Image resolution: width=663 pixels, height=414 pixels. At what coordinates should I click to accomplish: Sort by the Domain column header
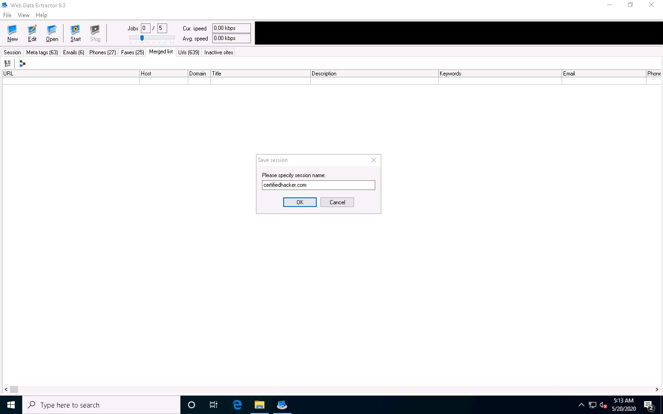199,74
